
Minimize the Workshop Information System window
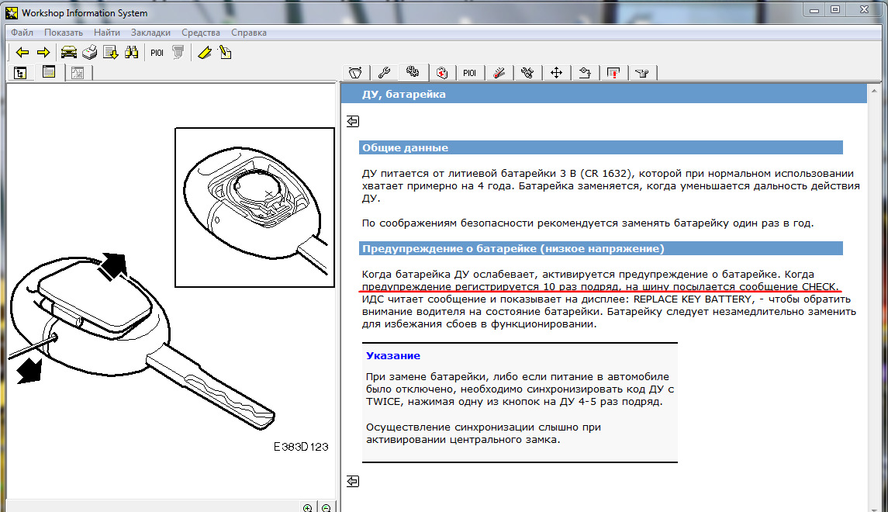(814, 9)
